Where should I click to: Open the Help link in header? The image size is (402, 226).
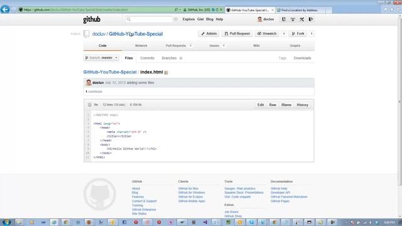[x=219, y=19]
